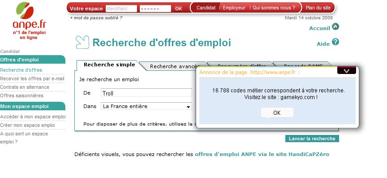Click the arrow icon beside Recherche d'offres d'emploi
387x178 pixels.
82,42
